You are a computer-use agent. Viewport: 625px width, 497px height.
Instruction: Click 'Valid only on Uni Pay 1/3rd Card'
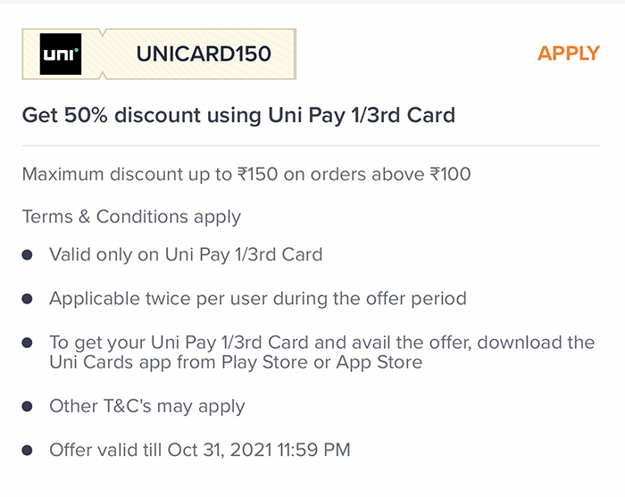tap(186, 255)
